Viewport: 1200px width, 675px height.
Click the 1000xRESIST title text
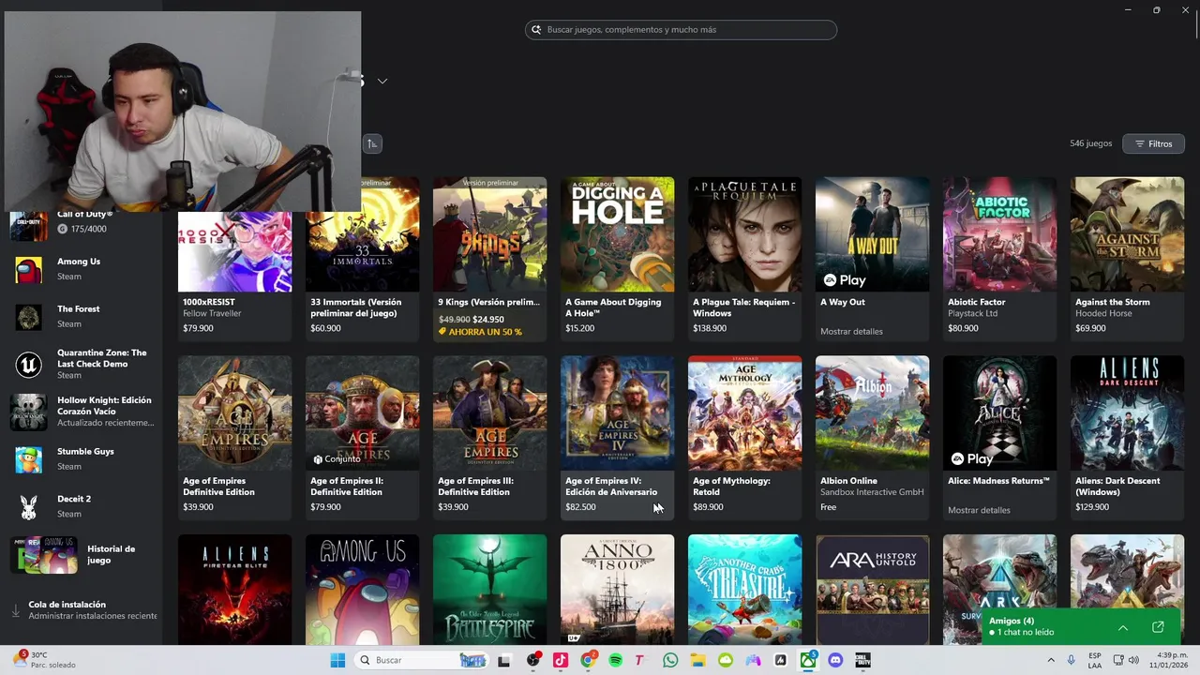pyautogui.click(x=209, y=302)
